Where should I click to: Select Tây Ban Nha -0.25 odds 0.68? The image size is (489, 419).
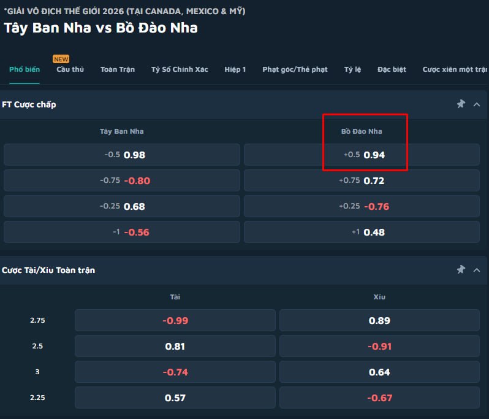122,206
